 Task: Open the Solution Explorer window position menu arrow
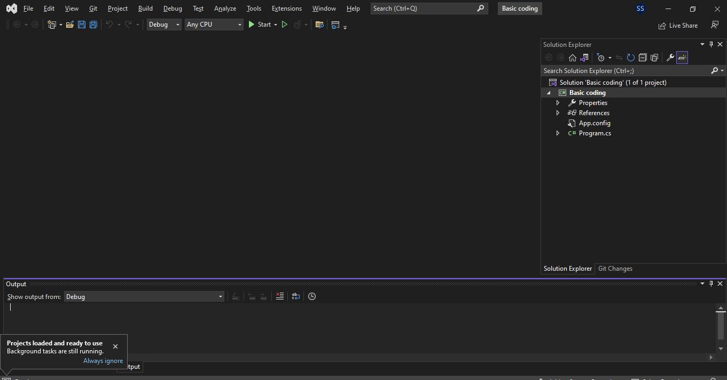702,44
